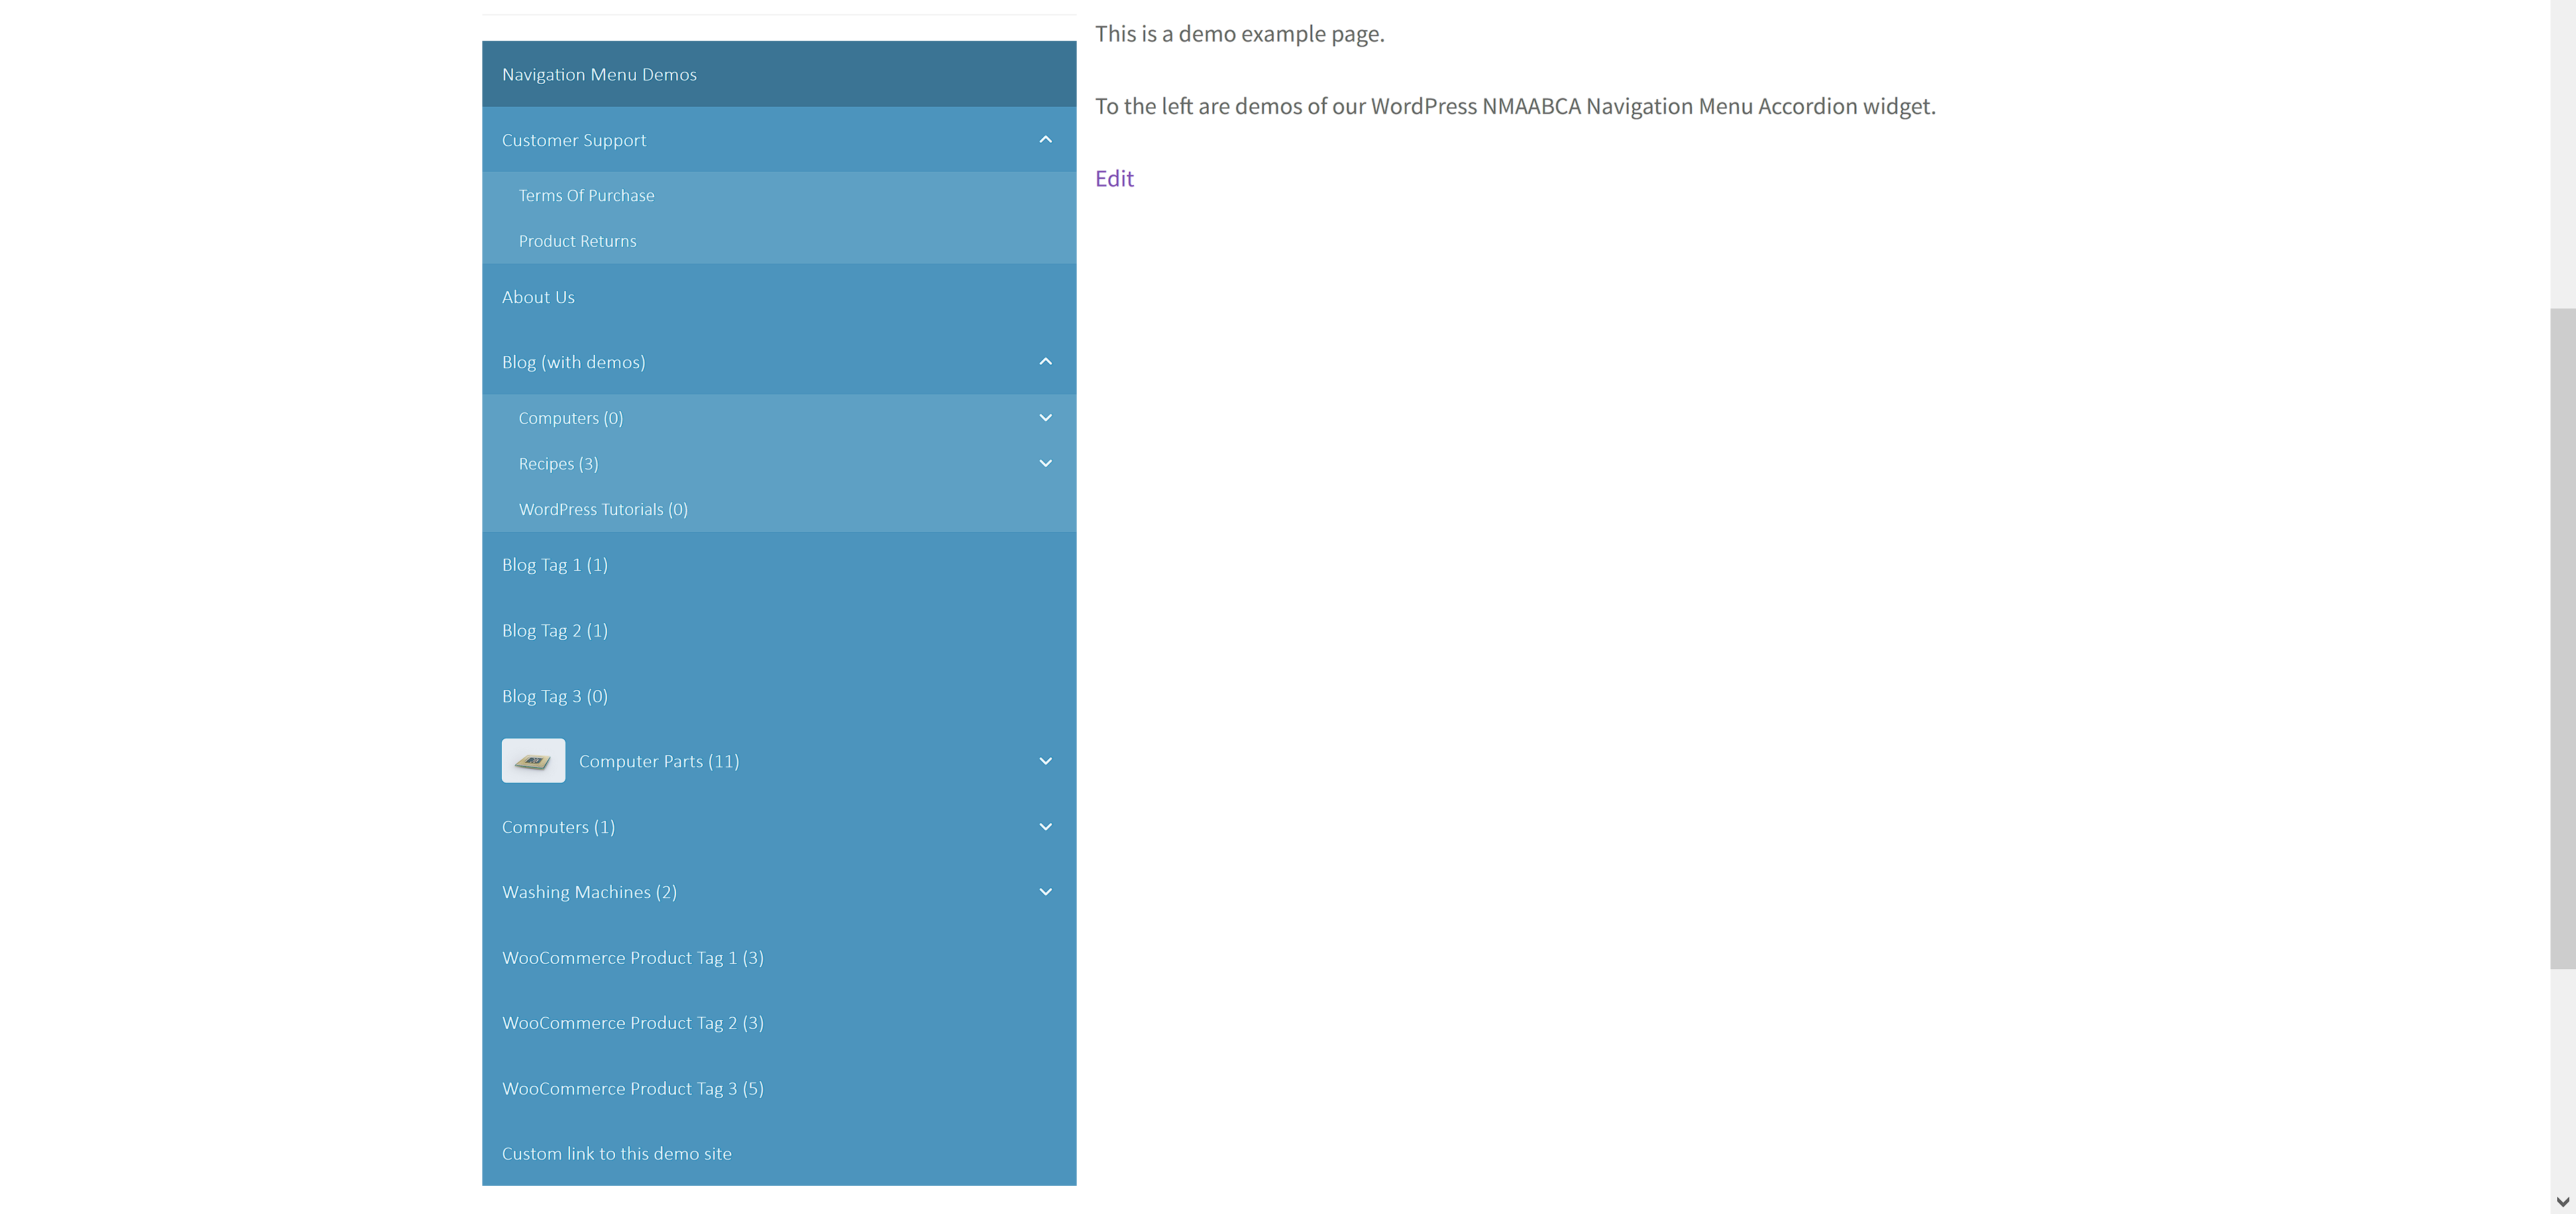
Task: Select Blog Tag 3 (0)
Action: point(554,696)
